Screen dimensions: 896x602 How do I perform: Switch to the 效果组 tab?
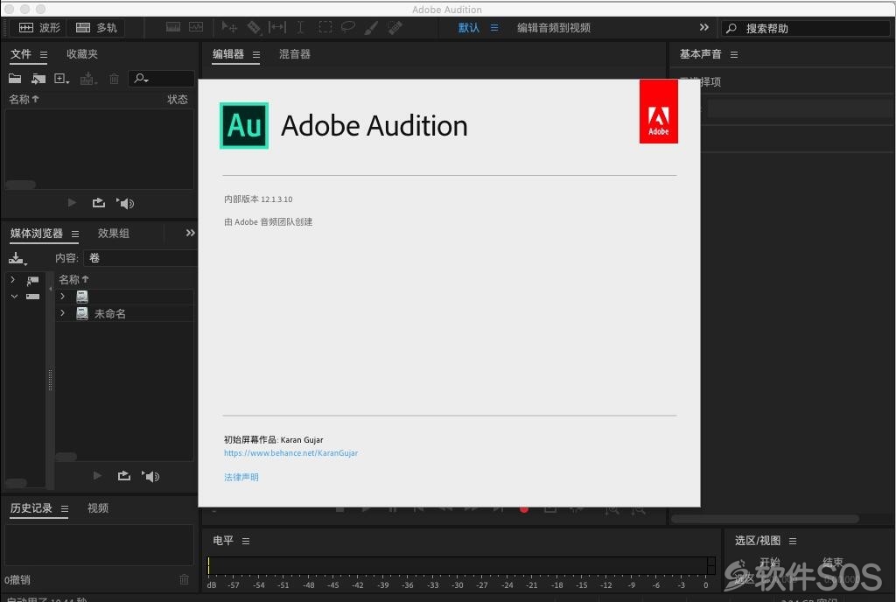coord(113,233)
